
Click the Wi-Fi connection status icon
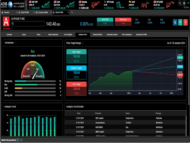[188, 3]
